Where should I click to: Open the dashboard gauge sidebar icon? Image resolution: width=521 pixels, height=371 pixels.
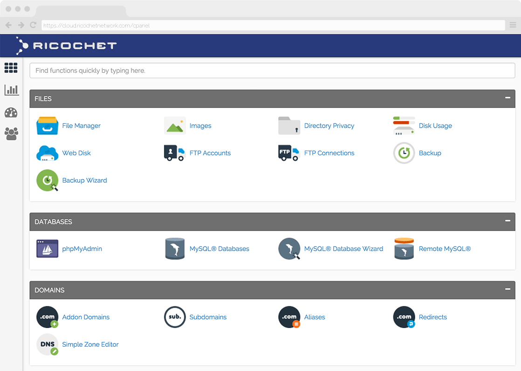coord(11,112)
